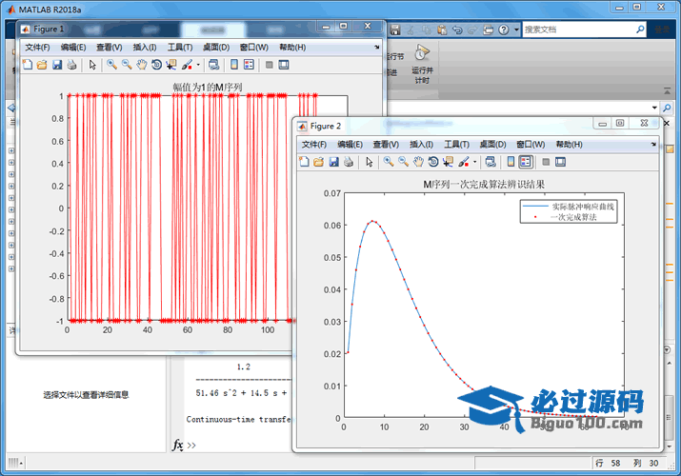Toggle Edit Plot arrow in Figure 2 toolbar

(x=370, y=162)
